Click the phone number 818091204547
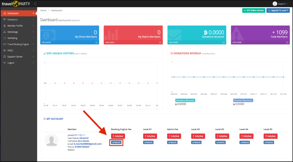The image size is (293, 162). click(82, 147)
